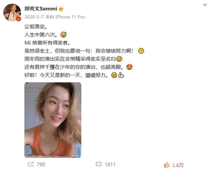Open the post options chevron menu
The height and width of the screenshot is (171, 212).
pyautogui.click(x=205, y=5)
